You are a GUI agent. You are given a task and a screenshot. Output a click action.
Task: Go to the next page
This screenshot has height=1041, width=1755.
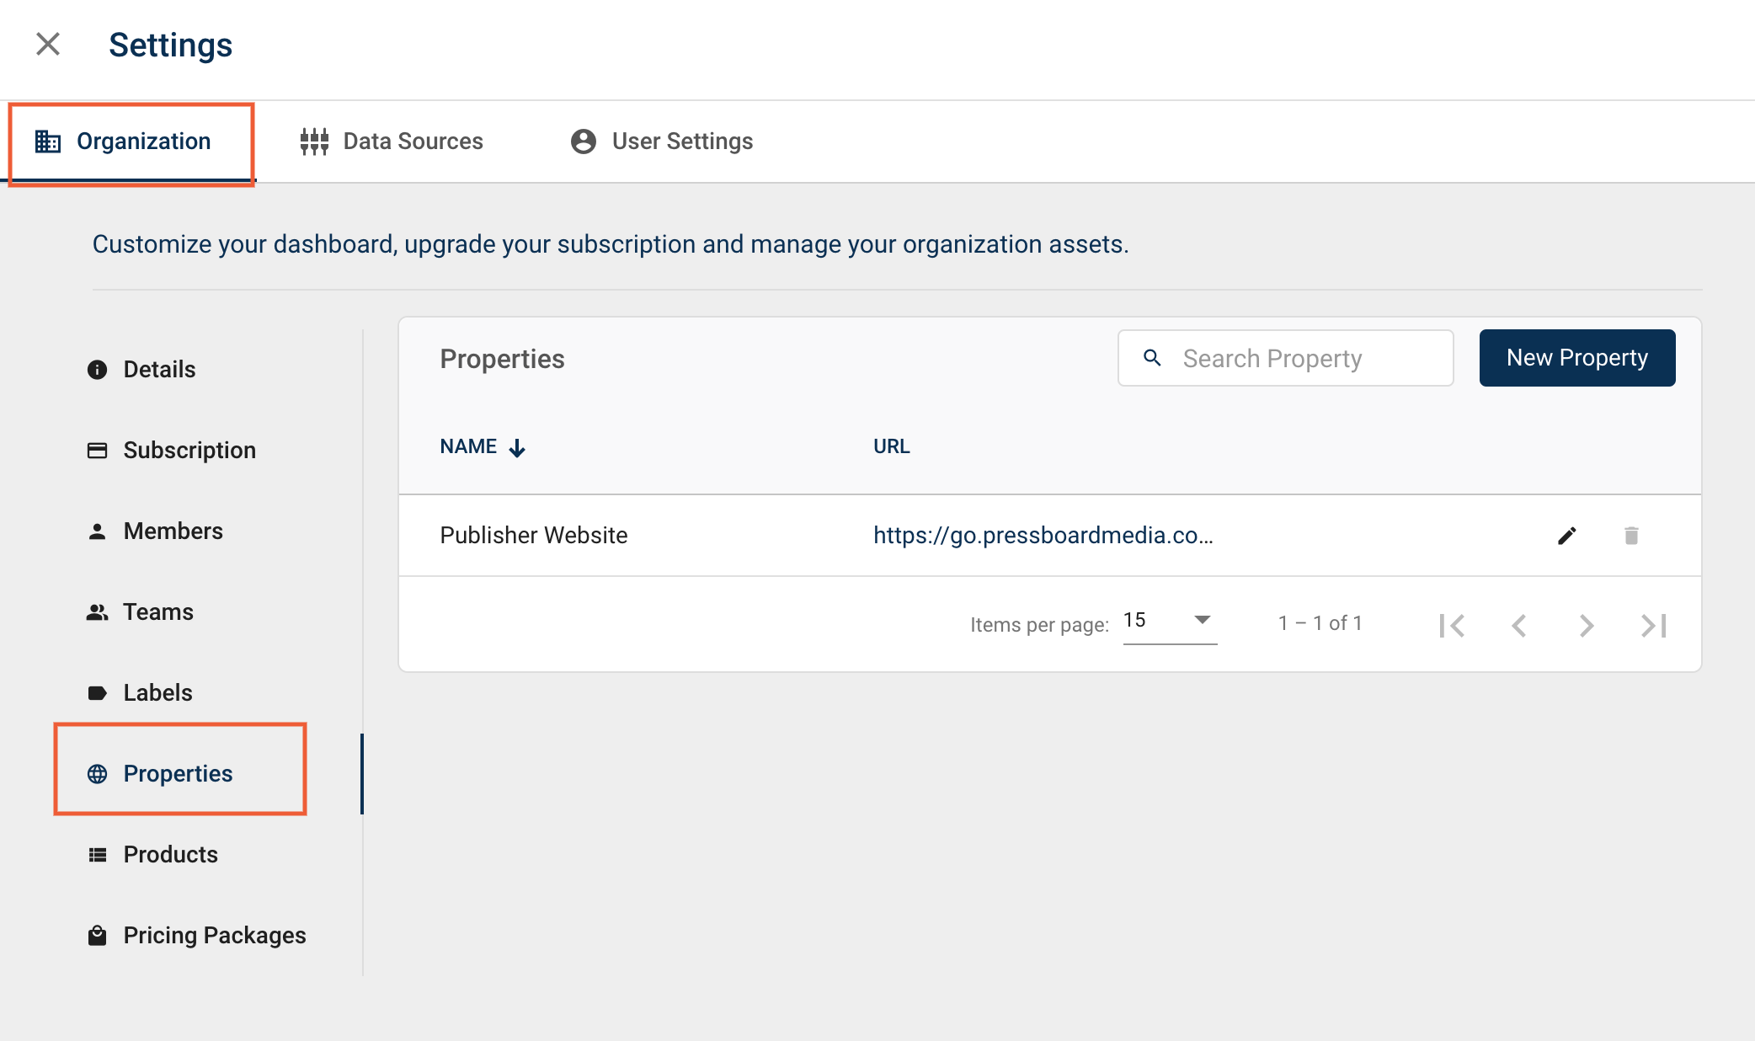[x=1587, y=626]
